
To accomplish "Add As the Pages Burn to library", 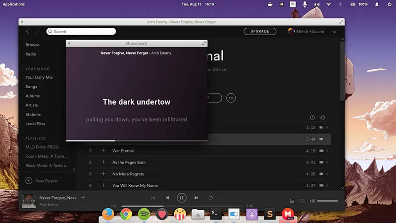I will pyautogui.click(x=103, y=162).
